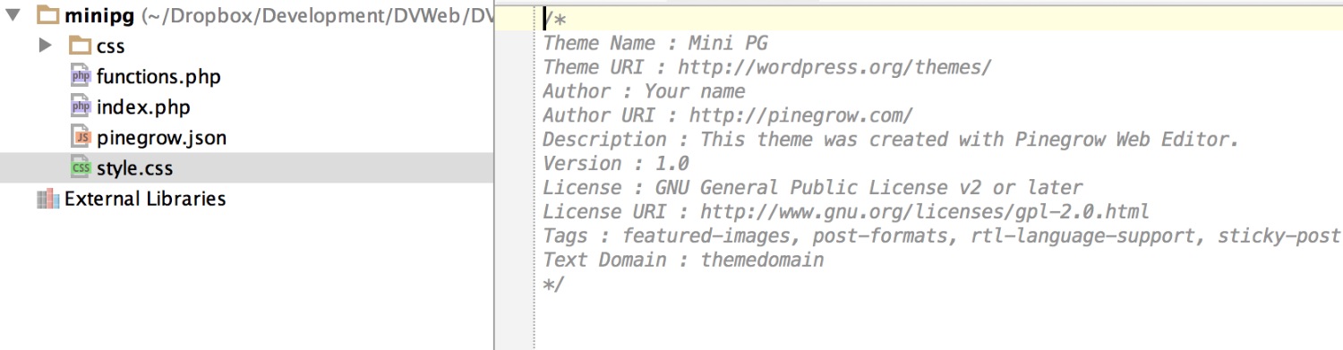This screenshot has width=1343, height=350.
Task: Open functions.php in project tree
Action: (158, 77)
